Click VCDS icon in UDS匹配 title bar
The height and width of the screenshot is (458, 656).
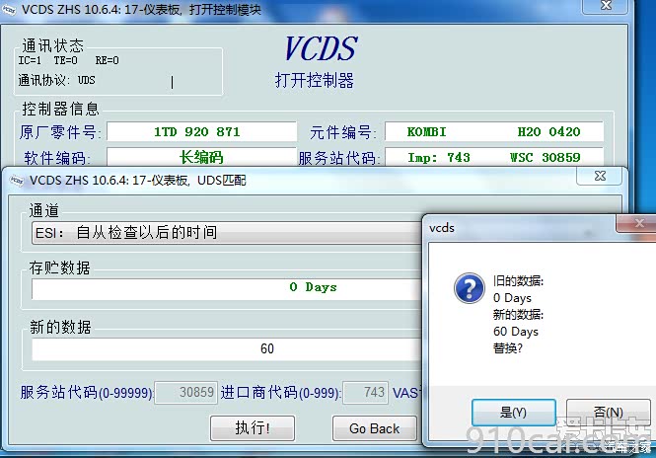[x=17, y=181]
